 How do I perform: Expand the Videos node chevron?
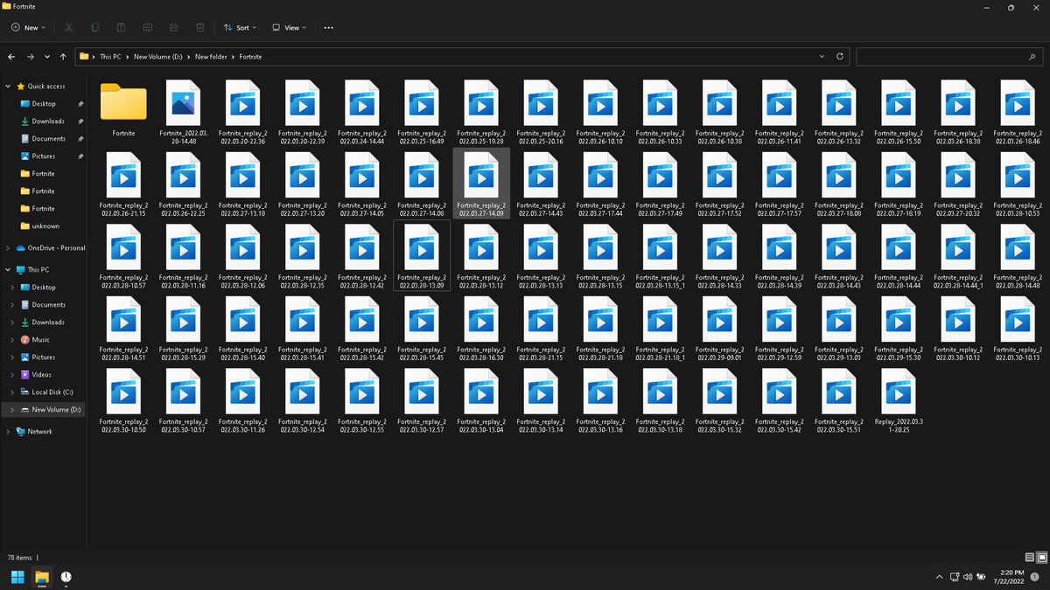pyautogui.click(x=12, y=374)
